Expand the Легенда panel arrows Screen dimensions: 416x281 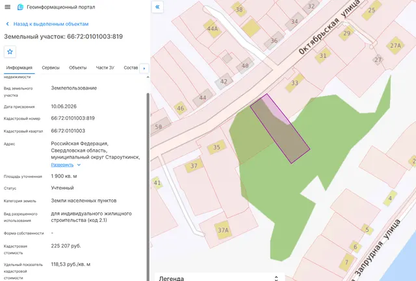[x=276, y=278]
